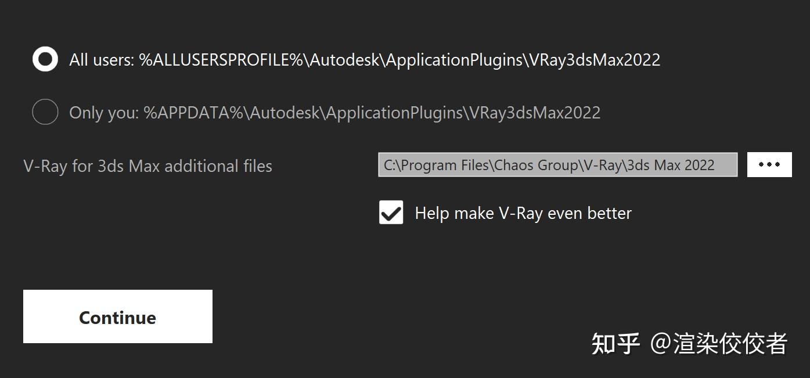Click the Help make V-Ray even better label
Viewport: 810px width, 378px height.
tap(523, 213)
